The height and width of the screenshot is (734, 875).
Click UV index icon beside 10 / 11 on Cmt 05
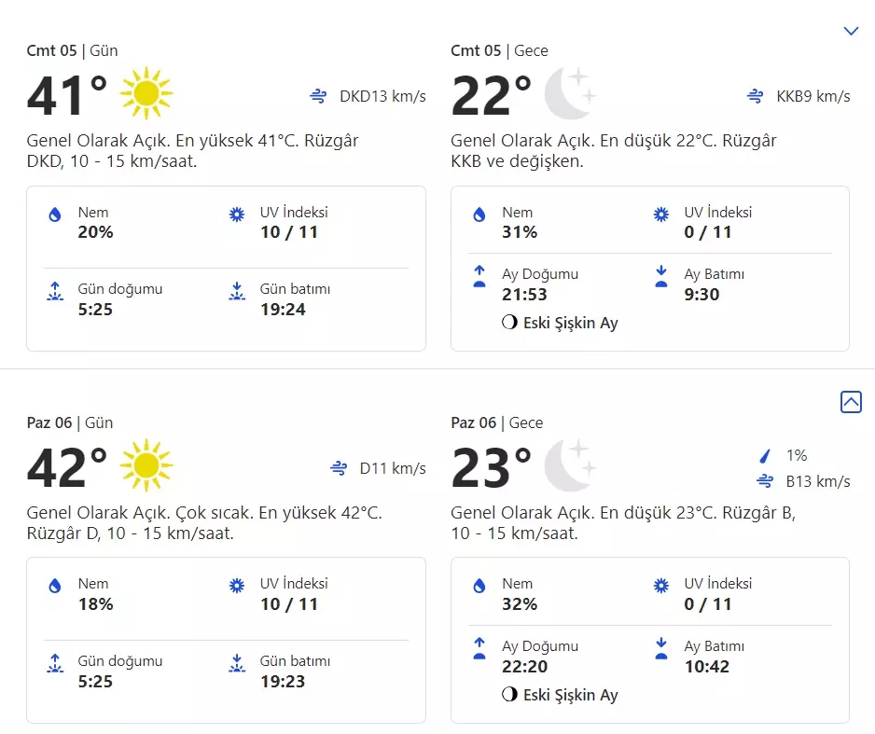click(237, 215)
